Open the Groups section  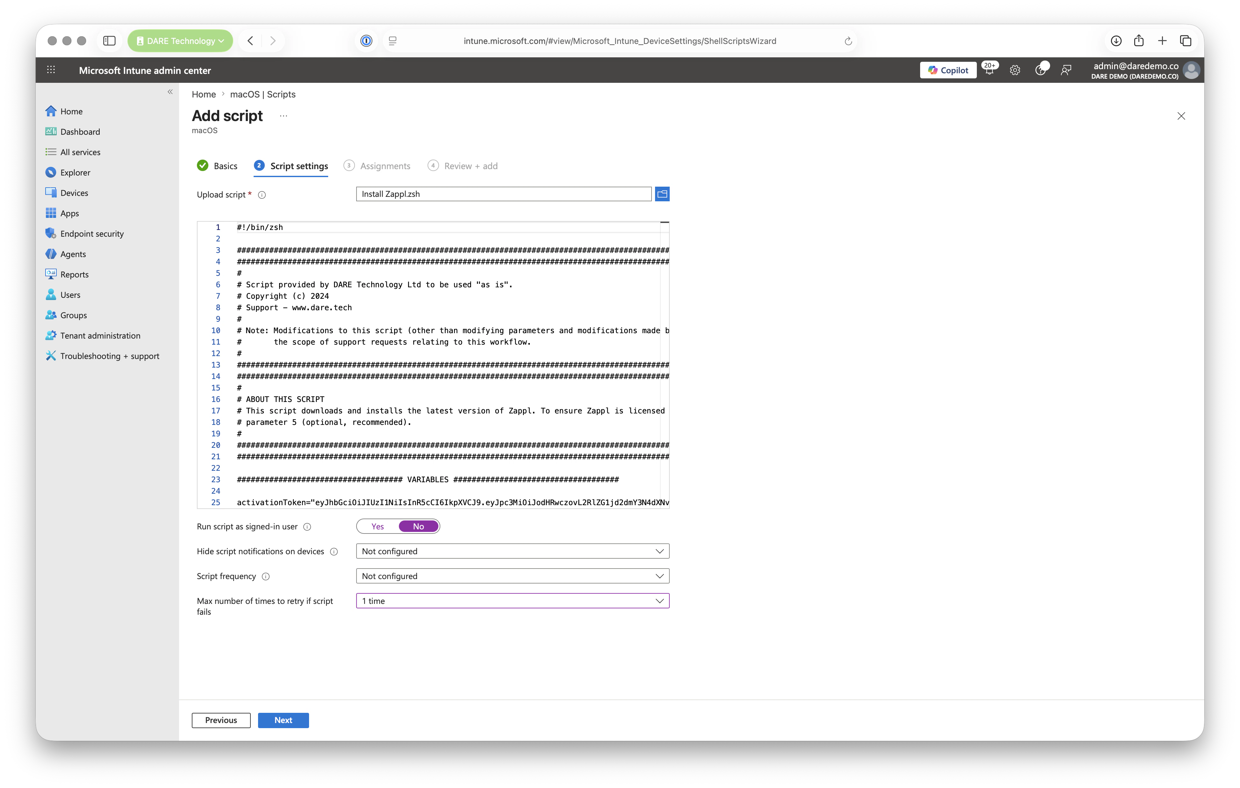73,315
